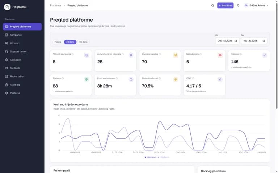The height and width of the screenshot is (173, 278).
Task: Go to Korisnici page
Action: tap(22, 43)
